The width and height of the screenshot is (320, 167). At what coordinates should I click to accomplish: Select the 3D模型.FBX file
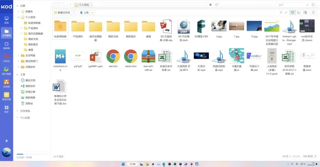tap(201, 28)
